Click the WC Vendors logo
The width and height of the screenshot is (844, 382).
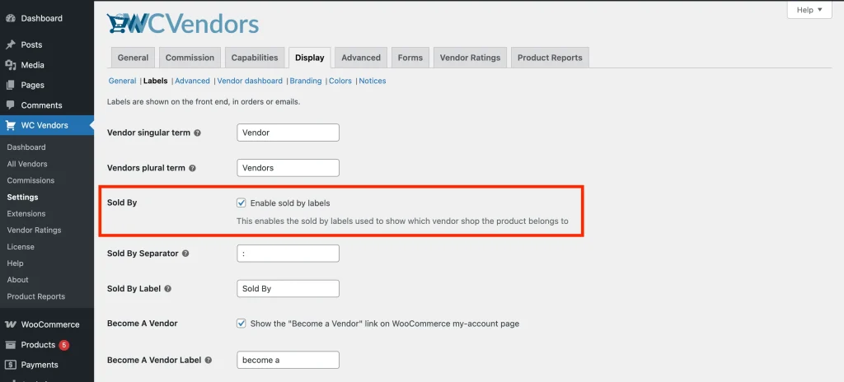pyautogui.click(x=183, y=24)
